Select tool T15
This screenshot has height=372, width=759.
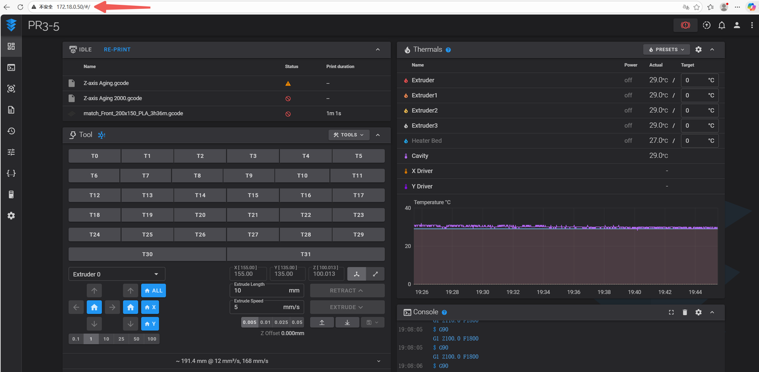(x=253, y=195)
